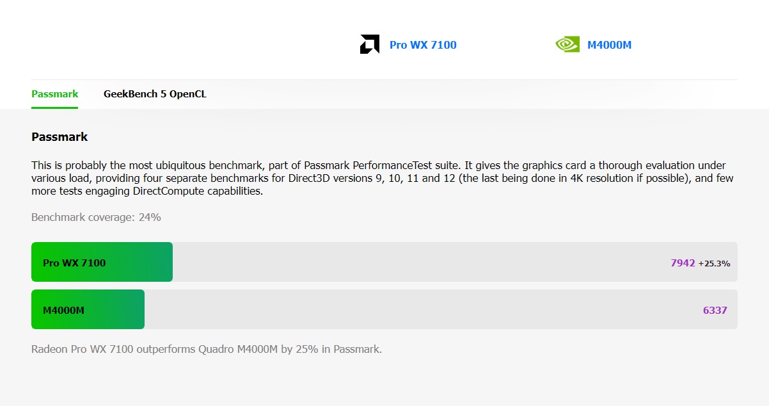Click the gray empty area of M4000M bar
769x406 pixels.
coord(416,309)
